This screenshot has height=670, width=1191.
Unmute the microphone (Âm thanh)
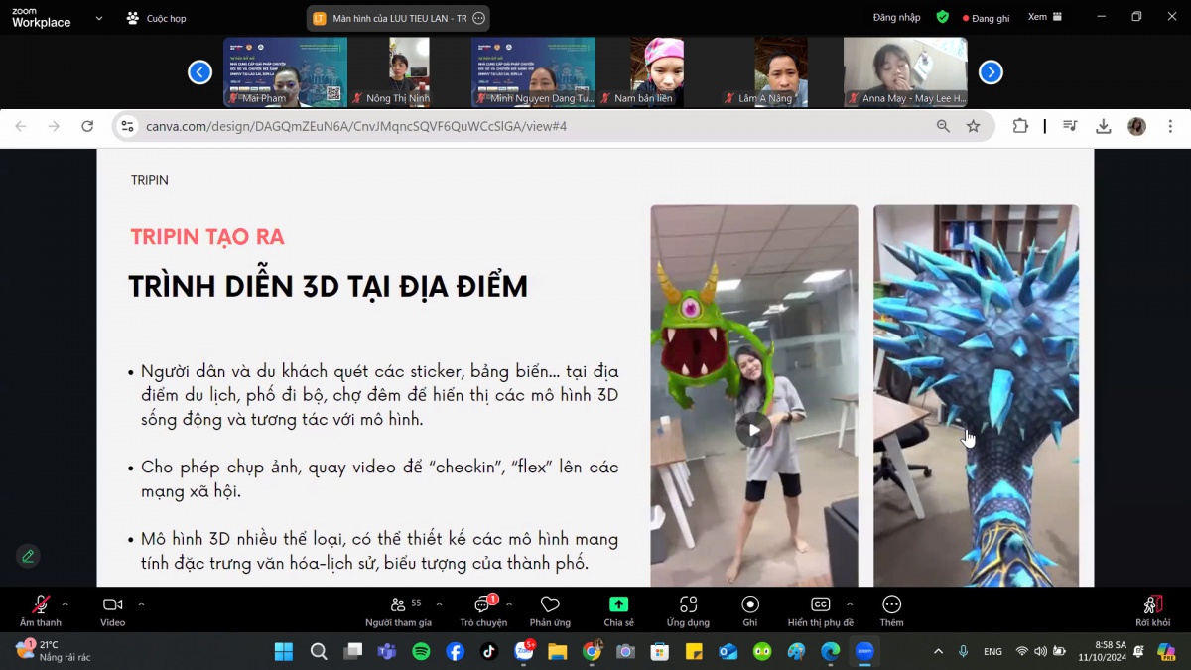coord(41,604)
